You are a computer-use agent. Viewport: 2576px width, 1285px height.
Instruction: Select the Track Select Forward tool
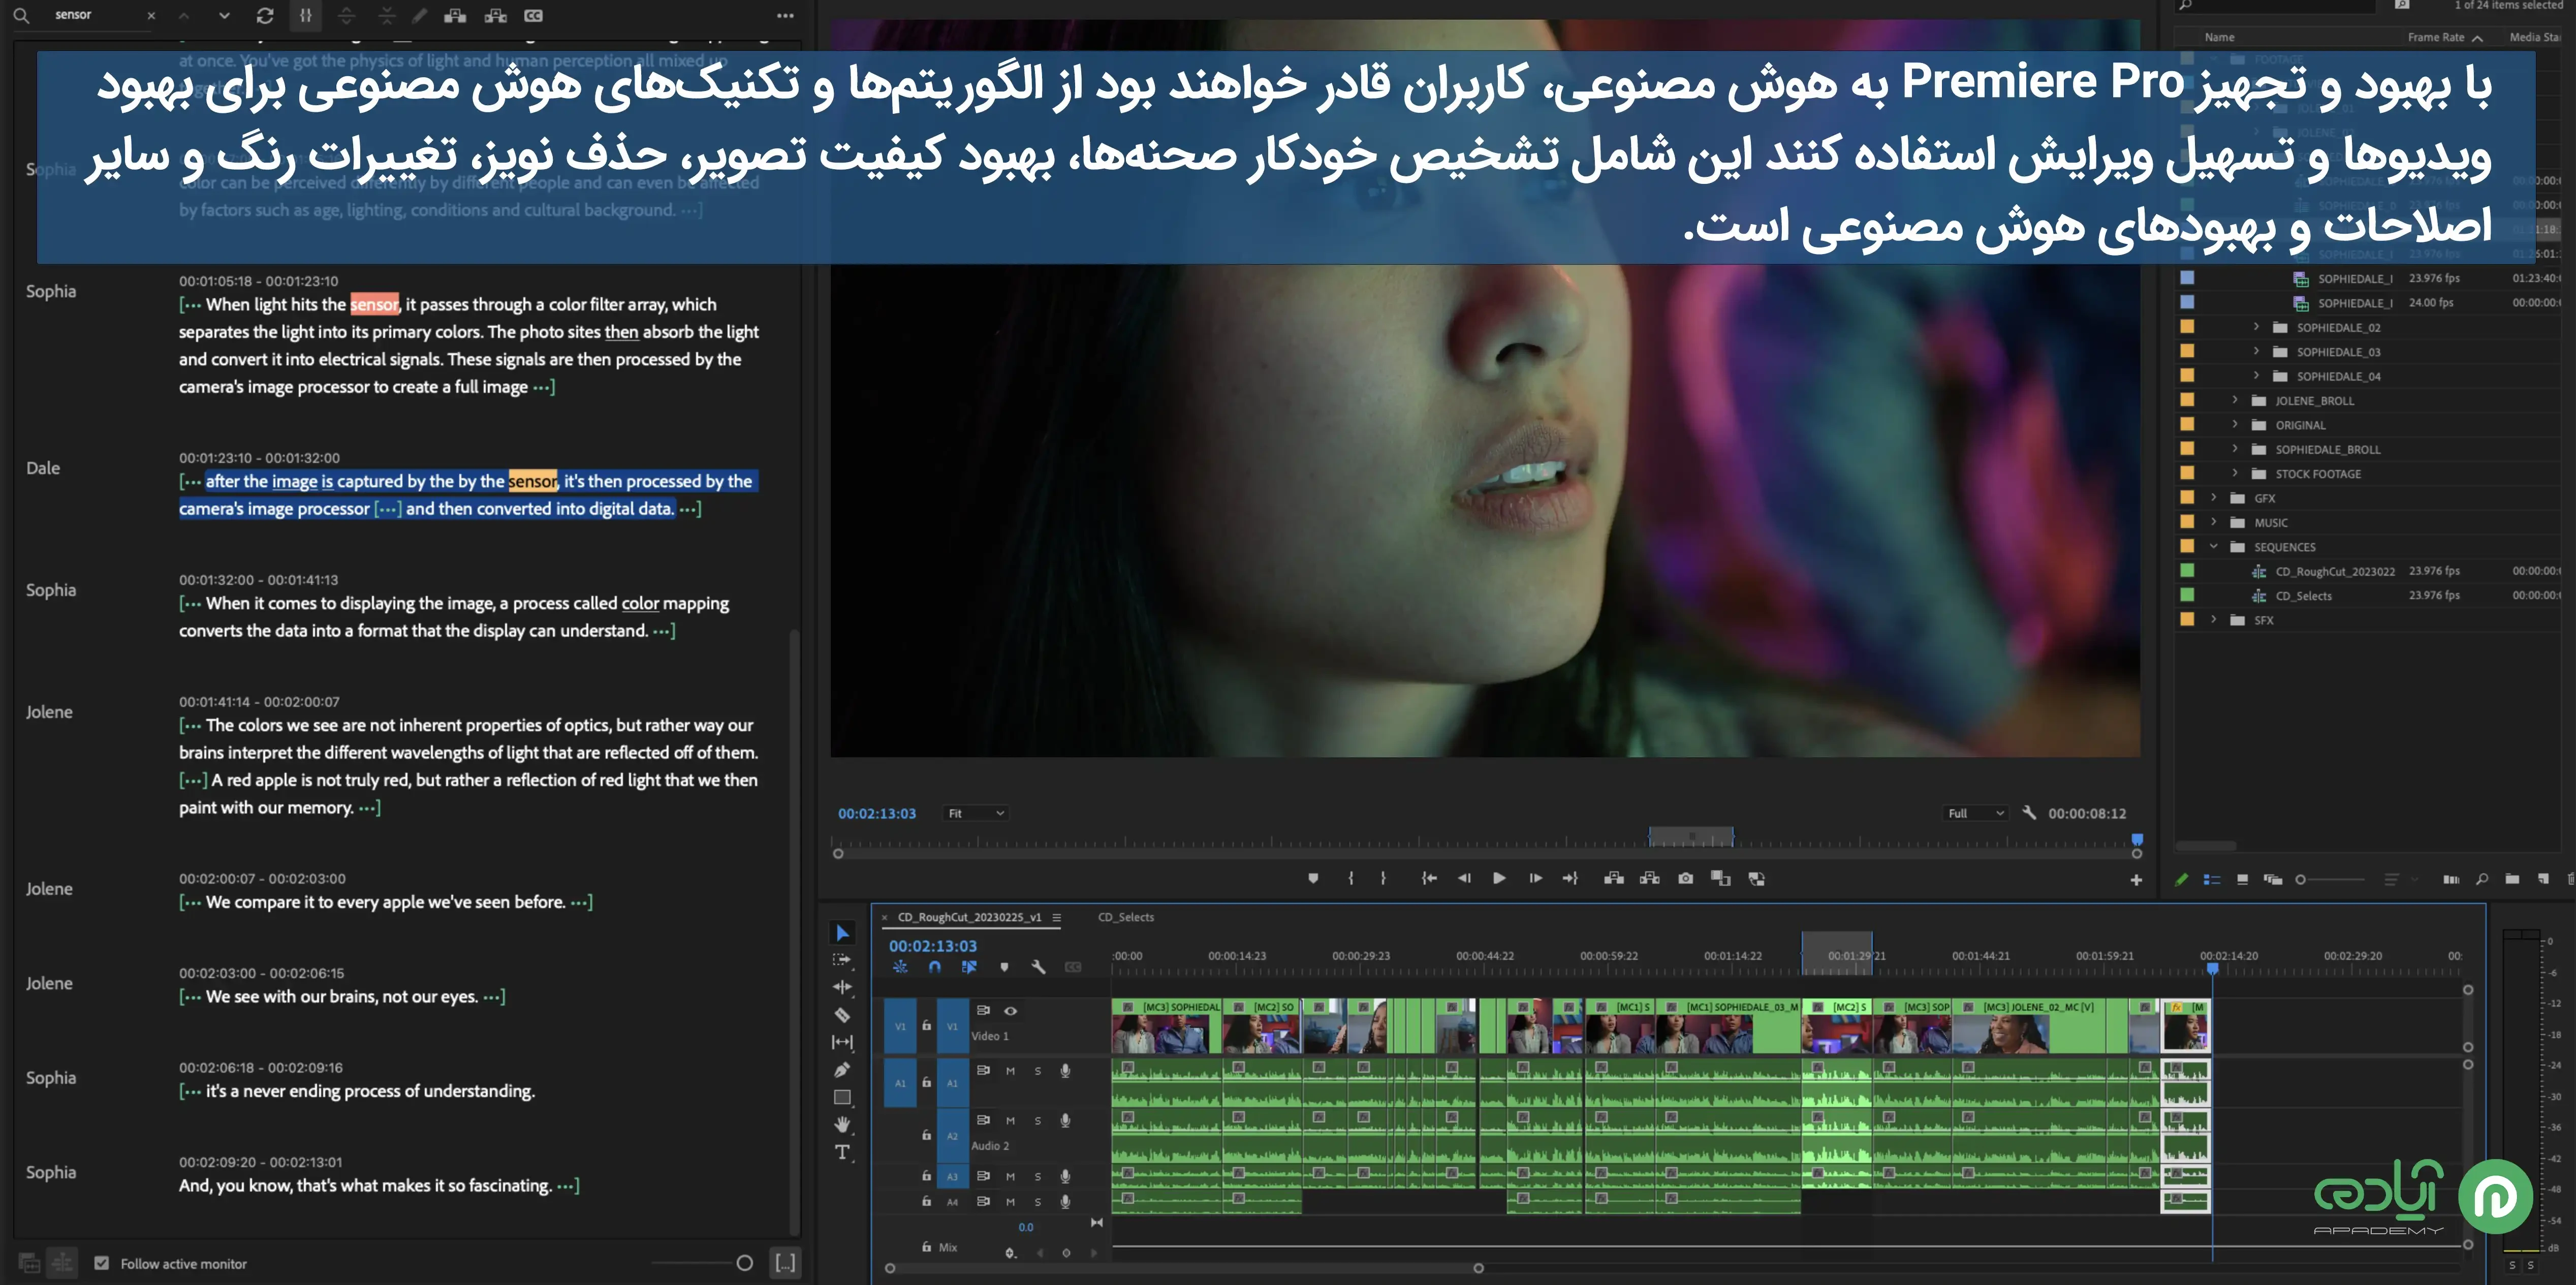point(842,960)
